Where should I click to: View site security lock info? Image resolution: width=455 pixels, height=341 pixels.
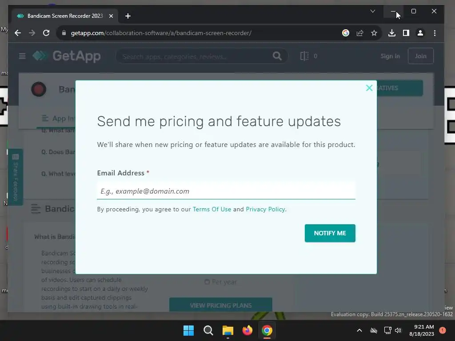click(64, 33)
